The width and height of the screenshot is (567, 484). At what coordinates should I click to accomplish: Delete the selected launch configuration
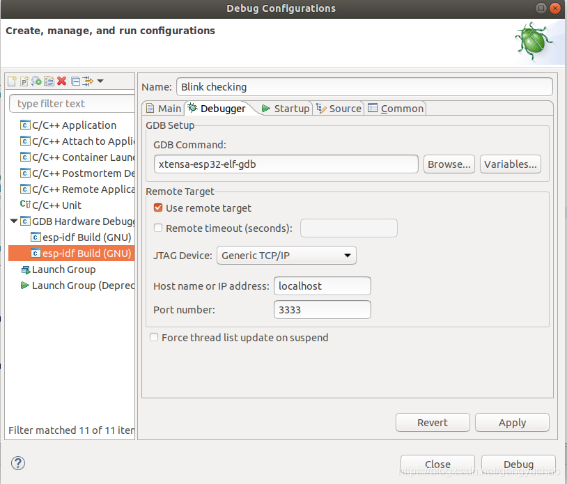[x=62, y=81]
